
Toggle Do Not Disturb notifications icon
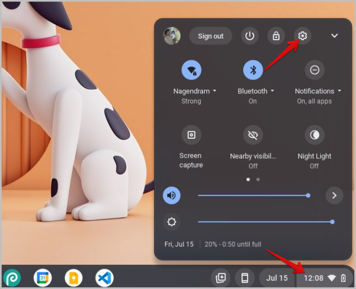point(314,70)
